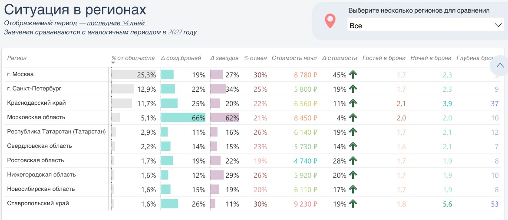Collapse panel with the round chevron-up button
This screenshot has width=508, height=220.
click(x=499, y=66)
